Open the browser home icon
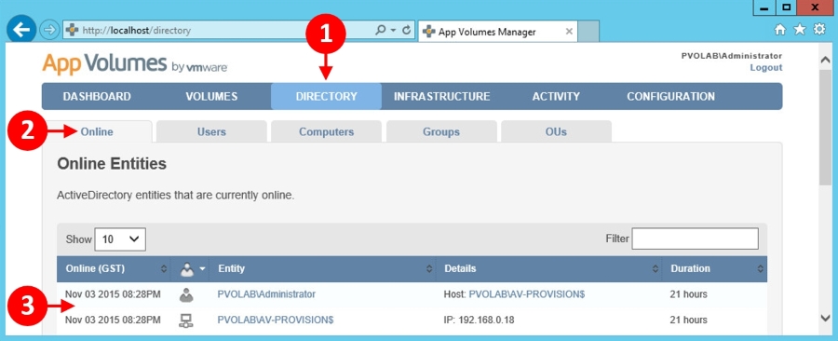Screen dimensions: 838x341 (780, 31)
